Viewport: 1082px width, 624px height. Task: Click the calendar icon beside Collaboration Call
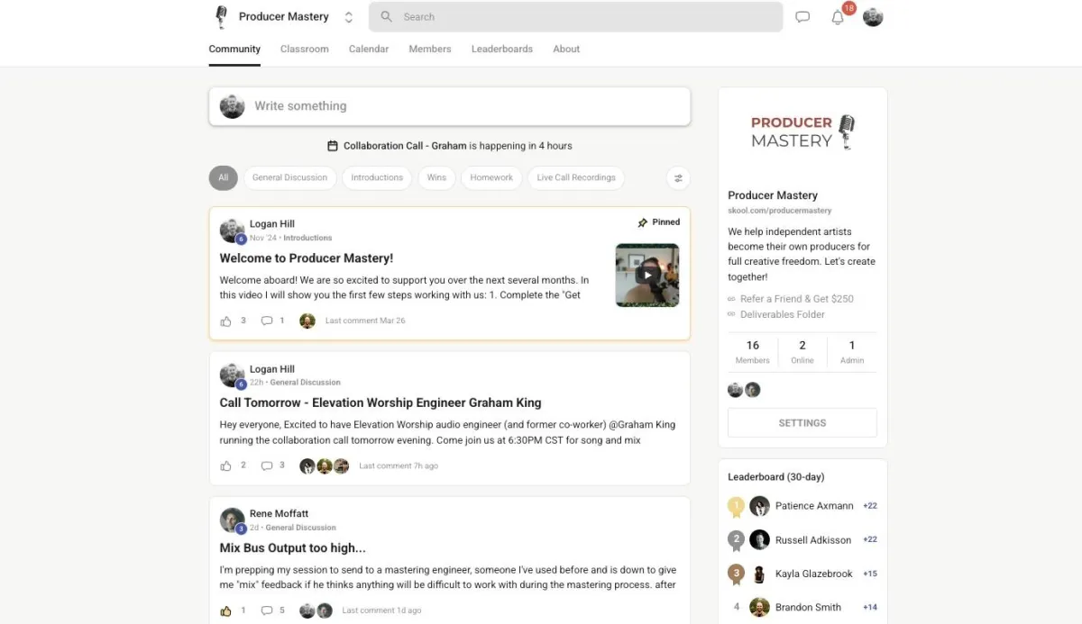click(333, 146)
